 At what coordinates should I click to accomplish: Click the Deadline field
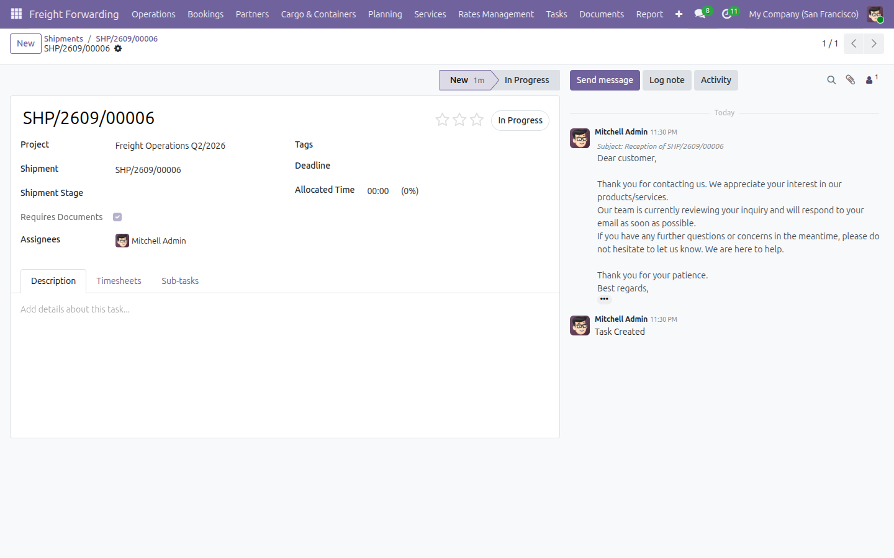coord(458,166)
